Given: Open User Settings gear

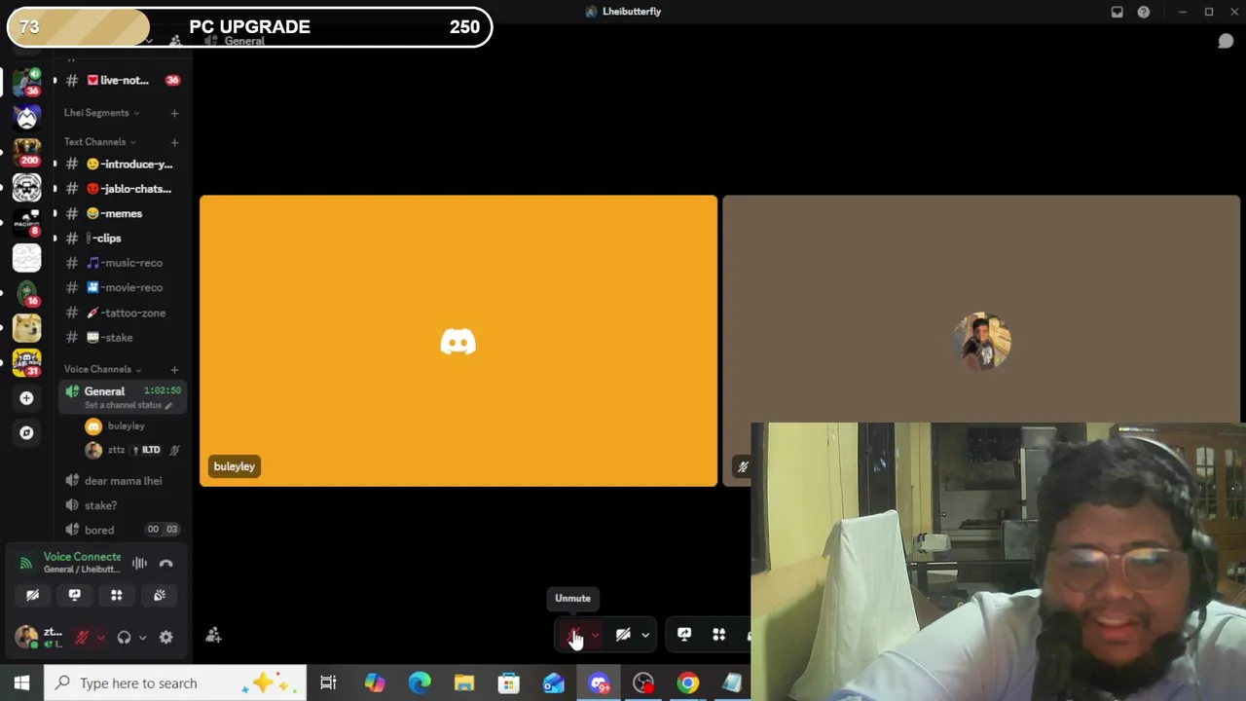Looking at the screenshot, I should pyautogui.click(x=166, y=638).
